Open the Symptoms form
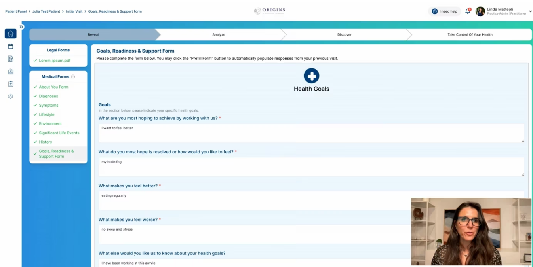 (x=49, y=105)
